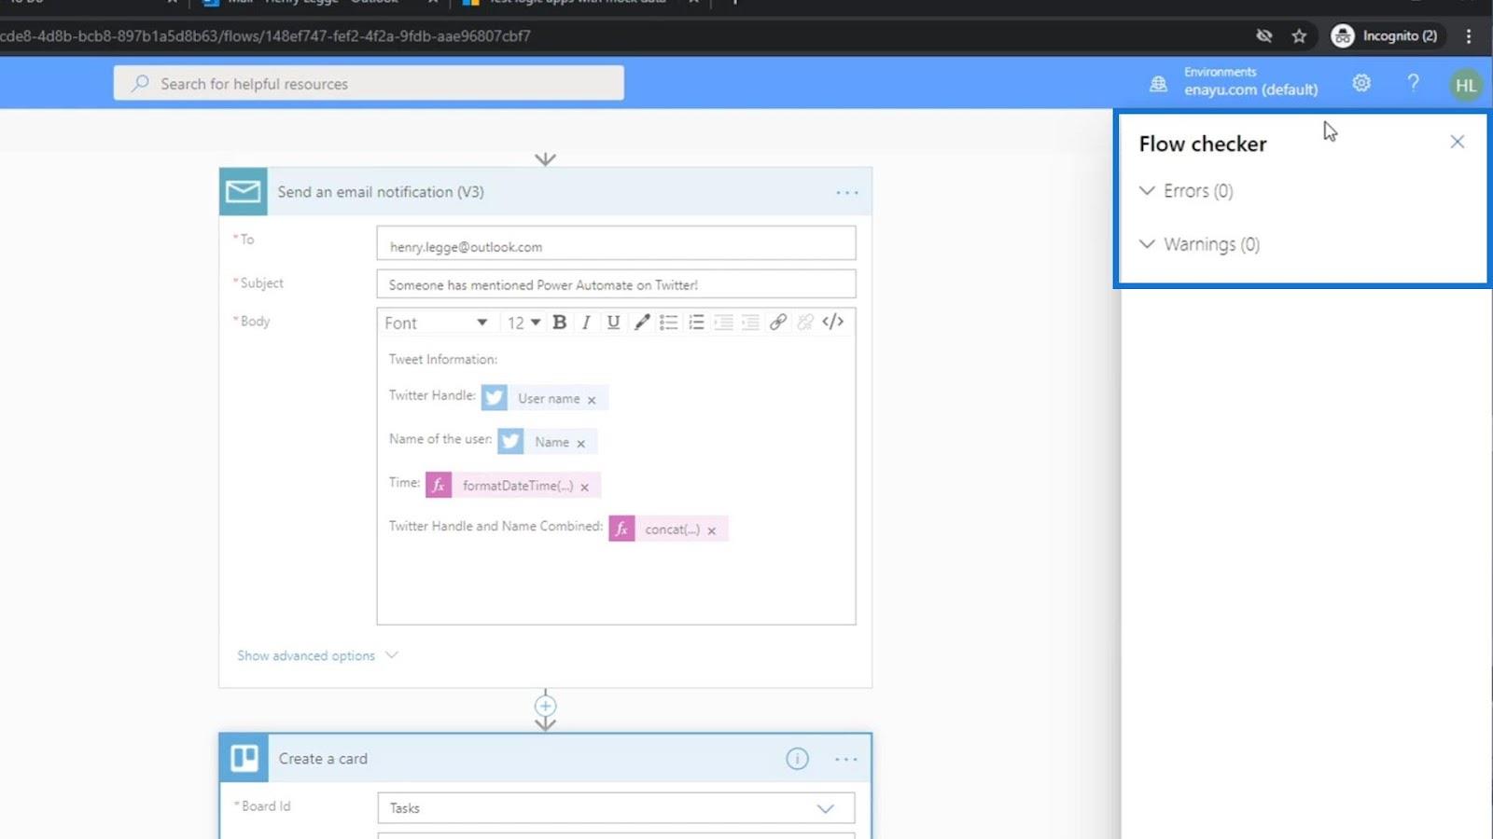Bookmark this page with the star
The image size is (1493, 839).
point(1299,35)
